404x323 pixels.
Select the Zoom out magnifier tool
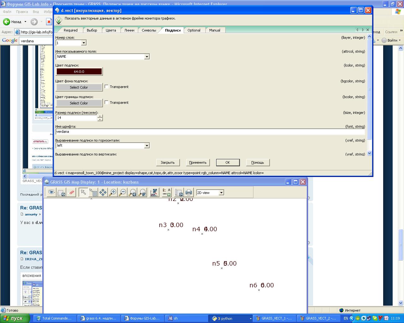click(123, 192)
